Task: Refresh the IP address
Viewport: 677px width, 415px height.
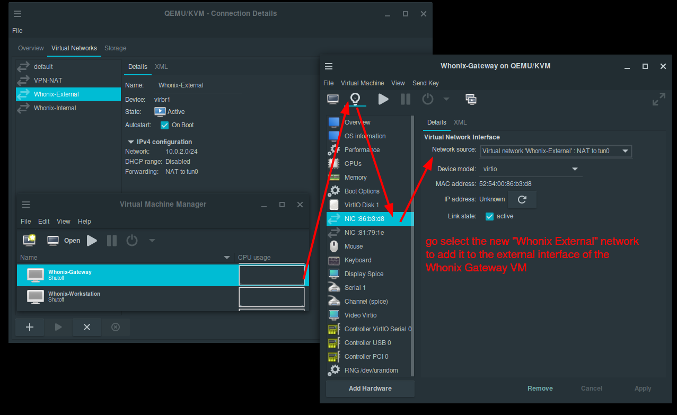Action: tap(522, 199)
